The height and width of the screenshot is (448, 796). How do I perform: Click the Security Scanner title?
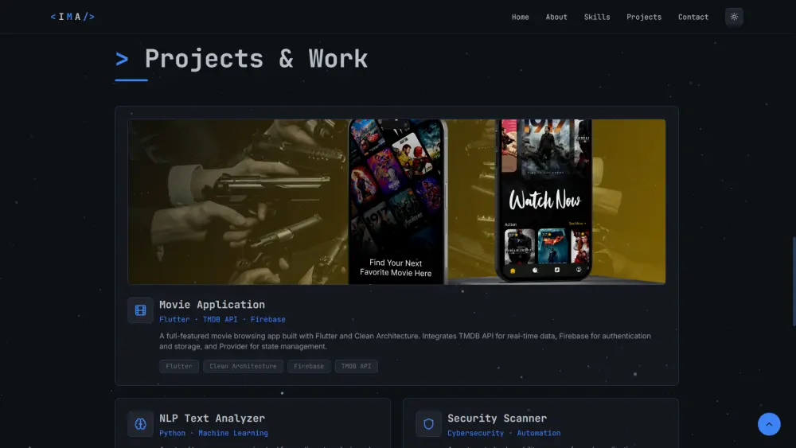(497, 418)
